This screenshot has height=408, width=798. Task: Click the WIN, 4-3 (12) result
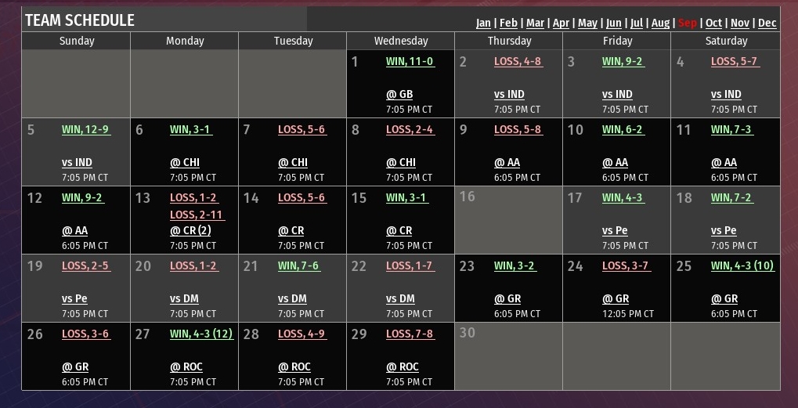pyautogui.click(x=200, y=334)
